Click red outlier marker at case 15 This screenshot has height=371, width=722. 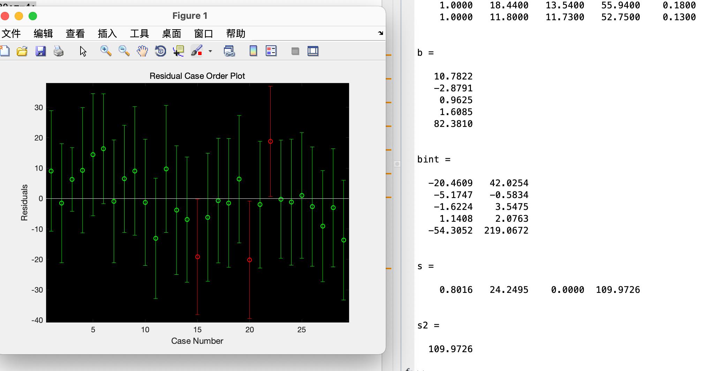(197, 257)
